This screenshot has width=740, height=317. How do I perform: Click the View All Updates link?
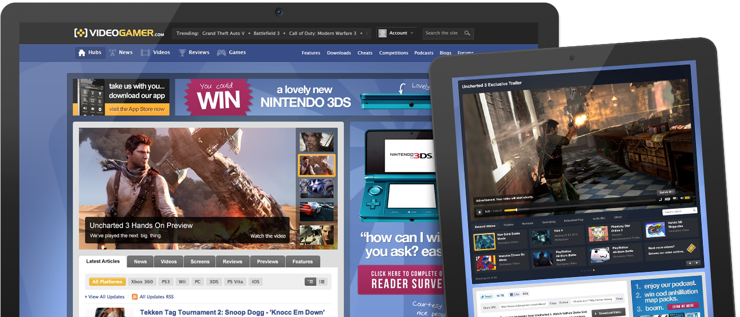point(106,297)
